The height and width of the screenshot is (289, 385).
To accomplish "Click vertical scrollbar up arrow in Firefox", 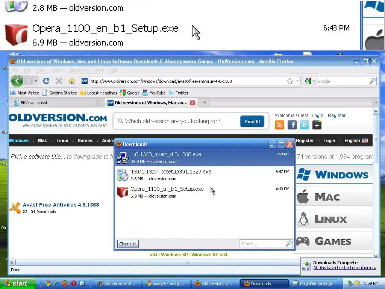I will pos(376,111).
